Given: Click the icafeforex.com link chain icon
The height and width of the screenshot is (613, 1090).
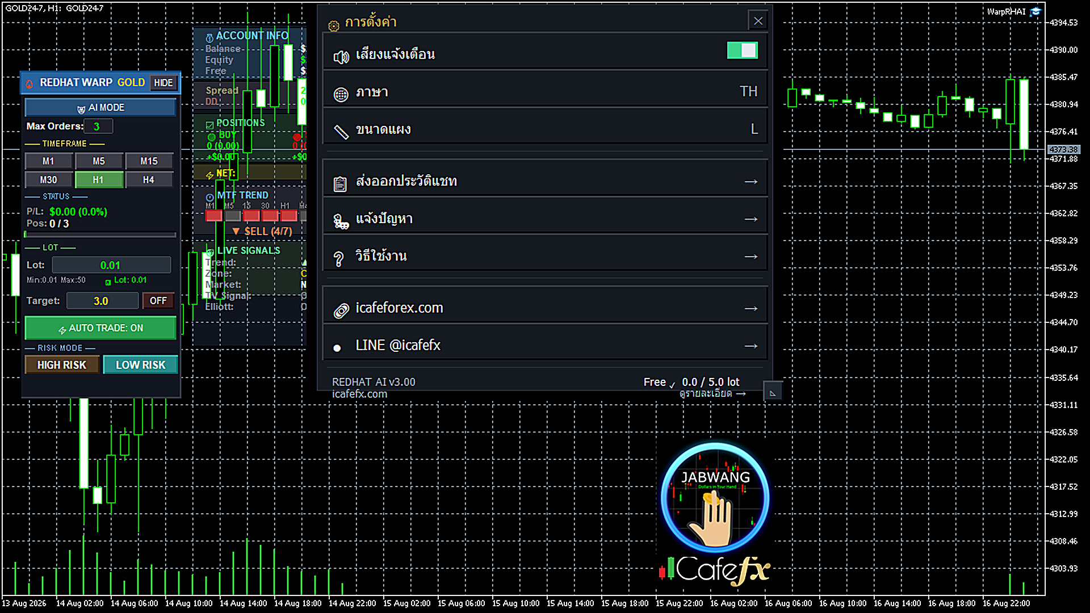Looking at the screenshot, I should point(341,310).
